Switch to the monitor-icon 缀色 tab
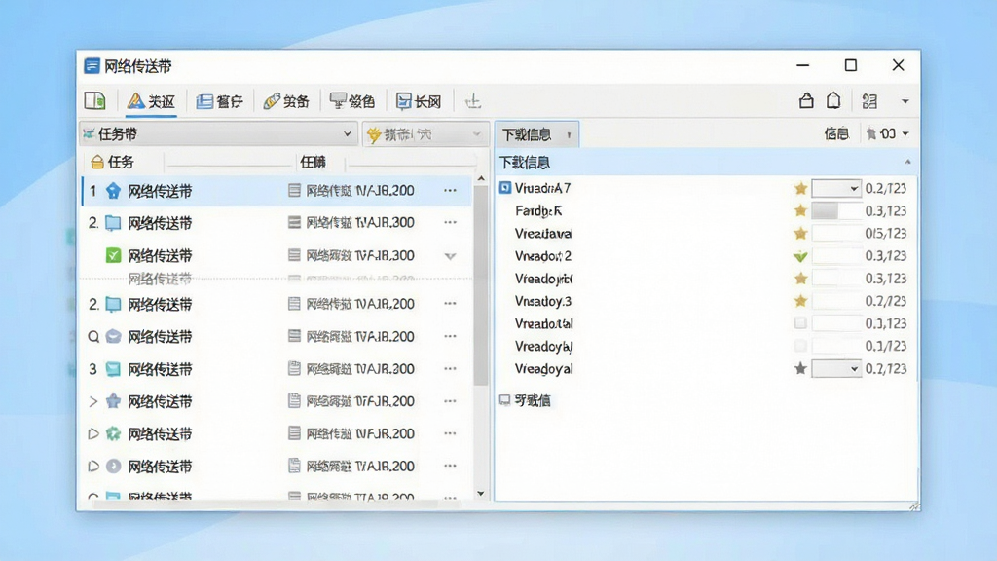 (x=352, y=101)
